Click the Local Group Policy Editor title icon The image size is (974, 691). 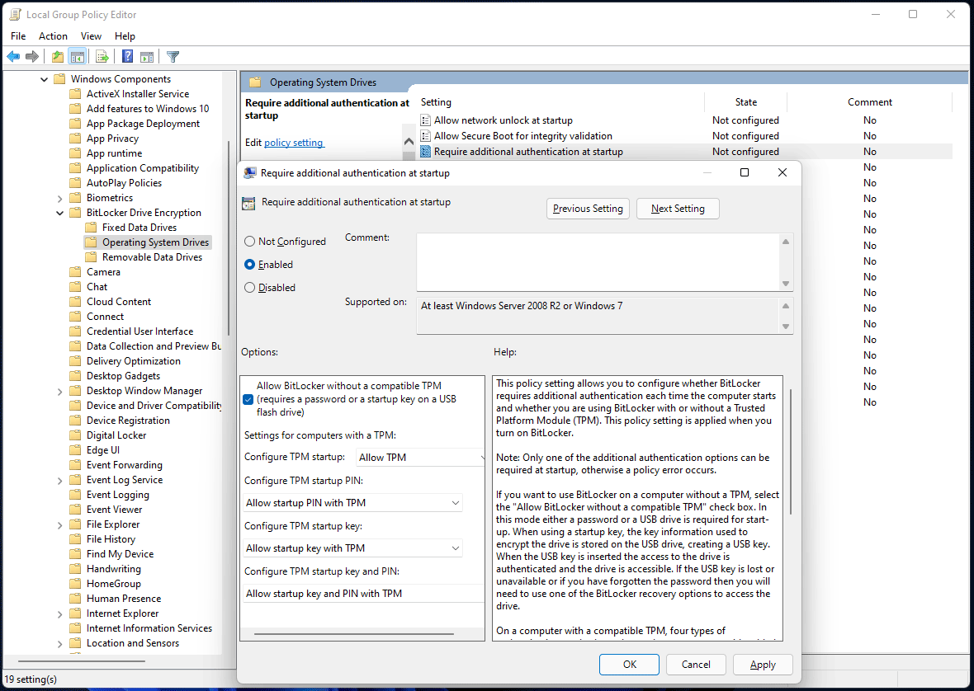tap(15, 14)
